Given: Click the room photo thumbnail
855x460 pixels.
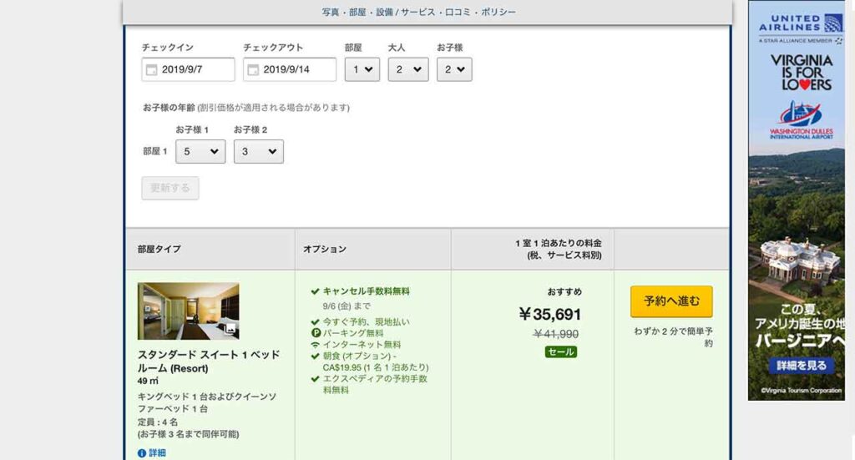Looking at the screenshot, I should (188, 311).
